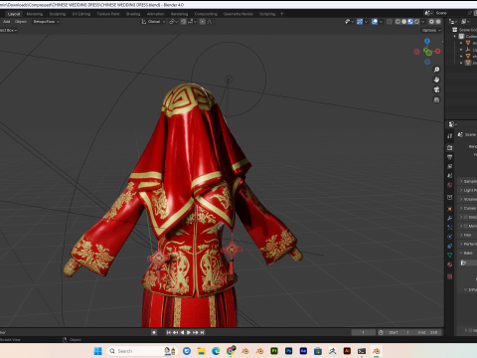
Task: Jump to the animation start frame
Action: [169, 332]
